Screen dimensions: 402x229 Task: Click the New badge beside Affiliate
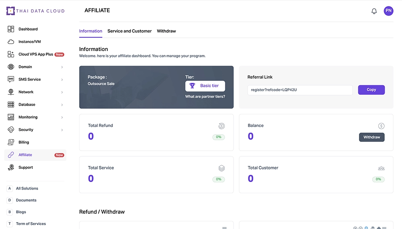pos(59,155)
